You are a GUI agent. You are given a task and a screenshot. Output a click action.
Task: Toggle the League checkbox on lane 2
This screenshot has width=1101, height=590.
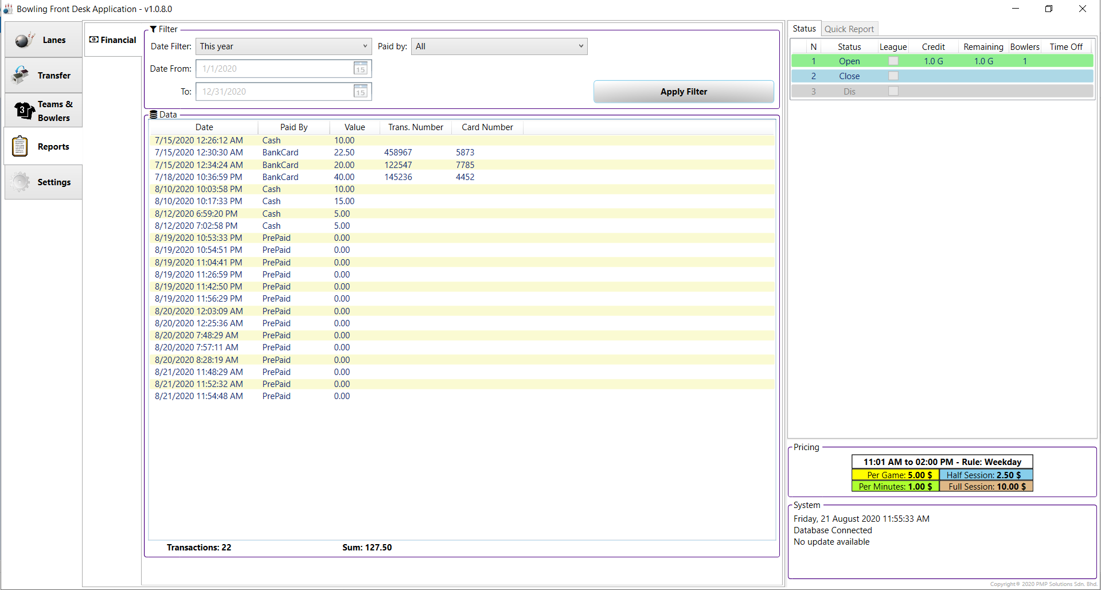point(893,76)
